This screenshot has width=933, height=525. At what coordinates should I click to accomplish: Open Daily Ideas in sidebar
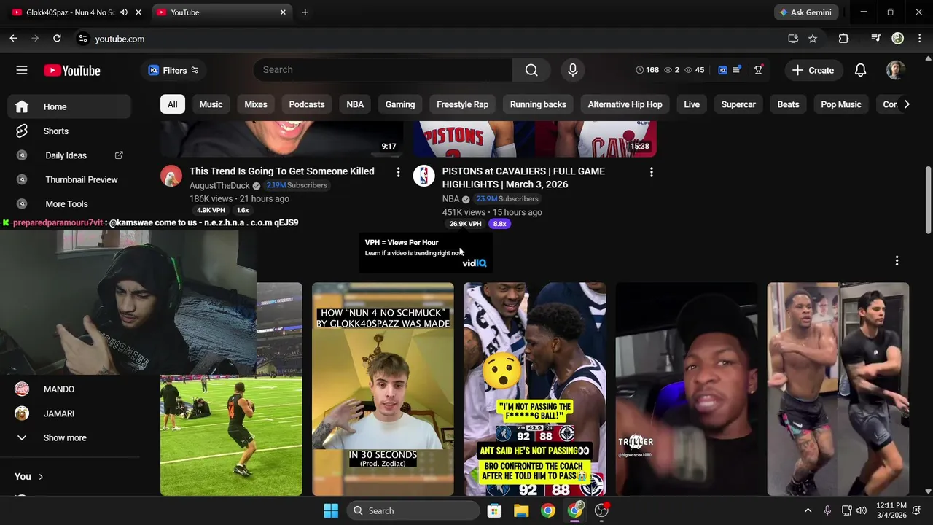pos(71,155)
